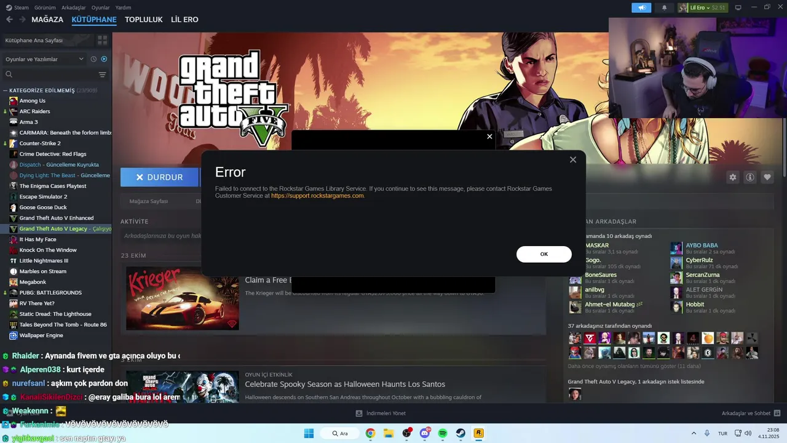Switch library to grid collections view icon
The height and width of the screenshot is (443, 787).
click(102, 40)
